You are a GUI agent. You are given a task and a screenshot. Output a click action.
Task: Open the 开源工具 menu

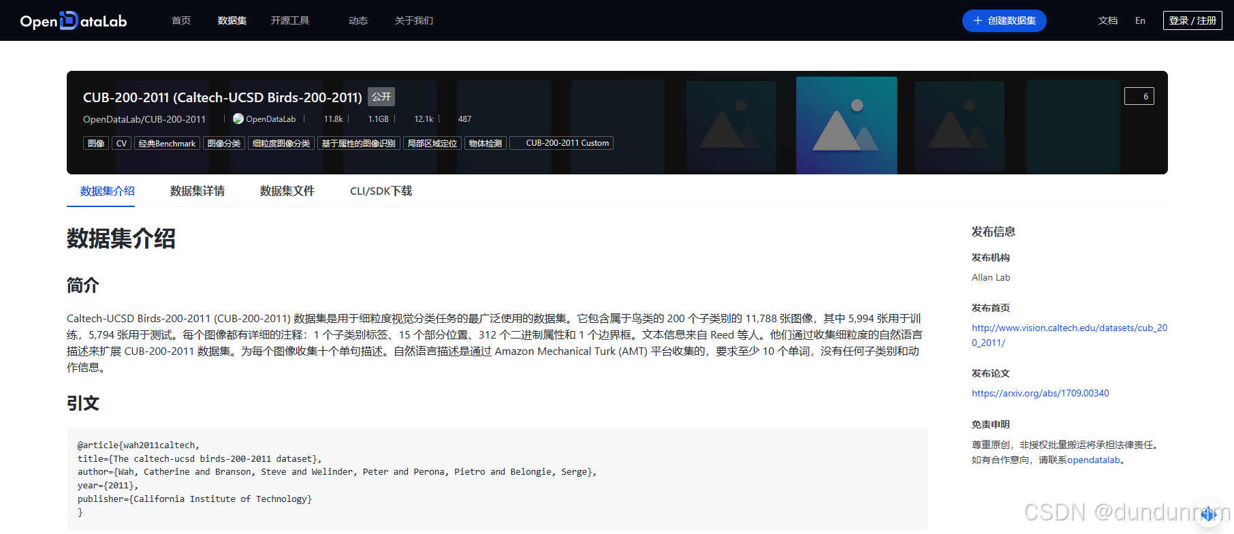290,20
